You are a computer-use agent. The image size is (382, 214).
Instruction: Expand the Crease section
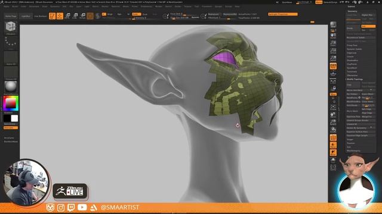(350, 56)
